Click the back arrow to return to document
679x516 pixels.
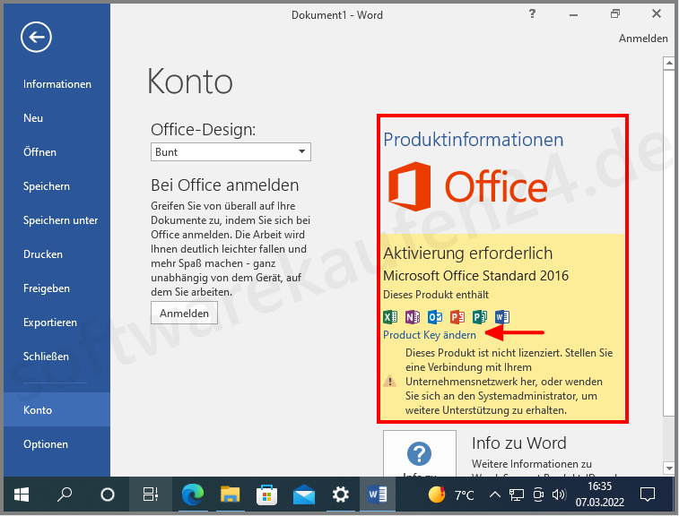click(x=36, y=37)
